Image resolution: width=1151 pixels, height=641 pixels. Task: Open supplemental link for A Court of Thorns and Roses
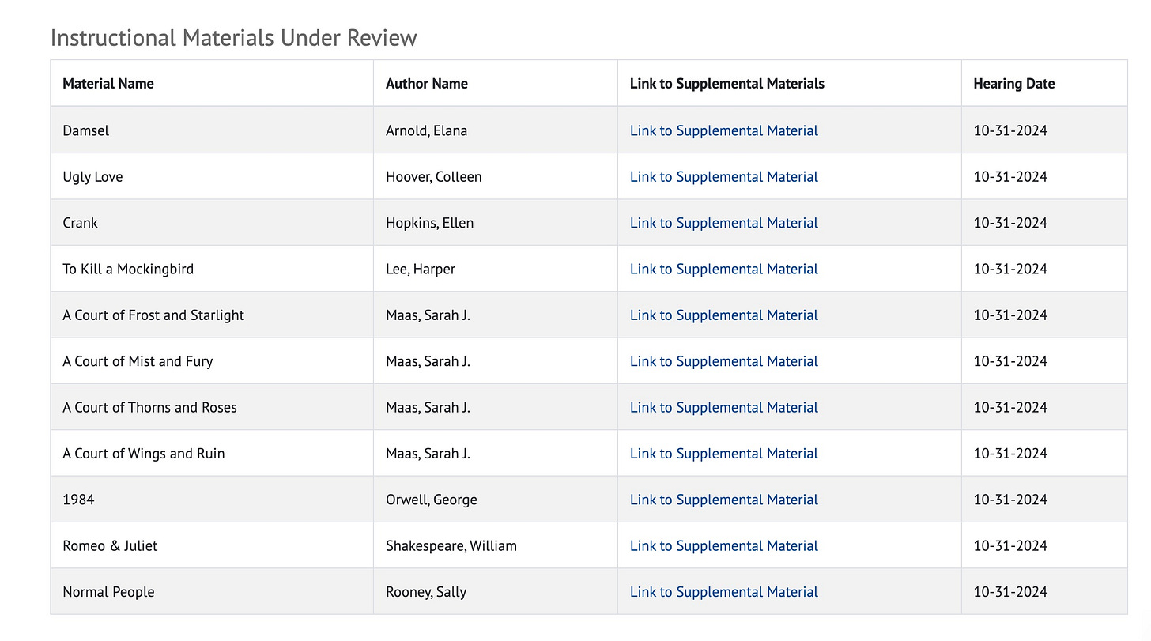coord(723,407)
